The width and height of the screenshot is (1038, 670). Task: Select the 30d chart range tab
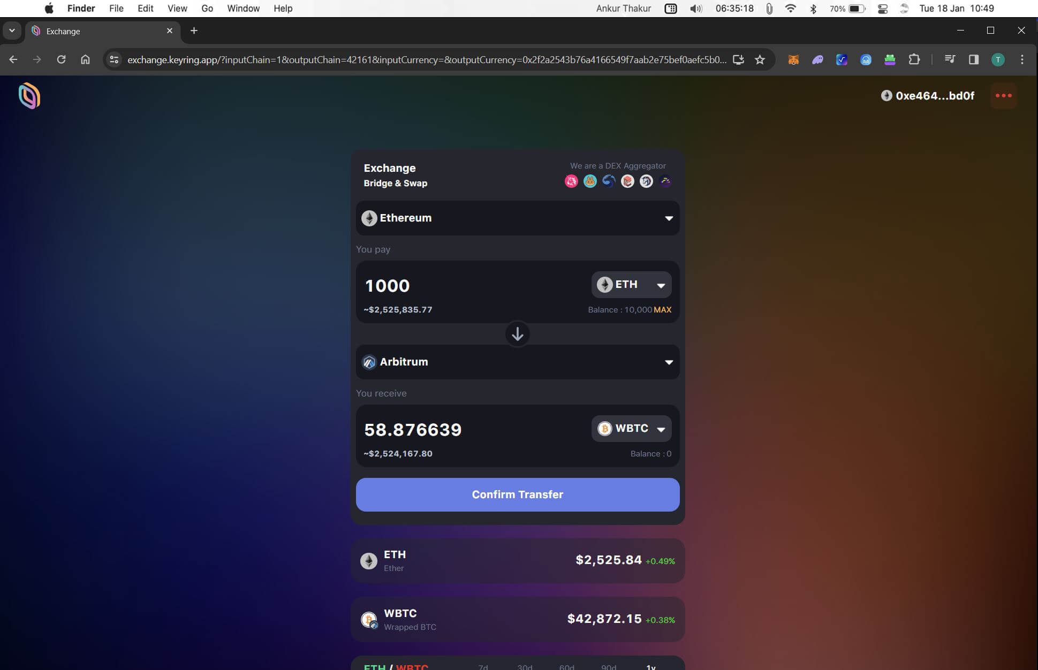[x=525, y=667]
